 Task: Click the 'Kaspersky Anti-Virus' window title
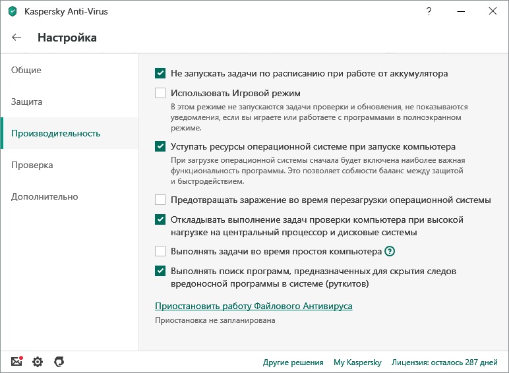point(66,11)
